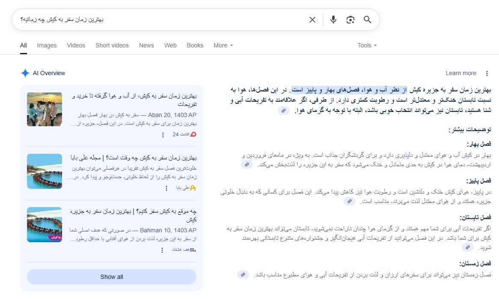The height and width of the screenshot is (299, 499).
Task: Click the فصل زمستان heading
Action: pos(475,264)
